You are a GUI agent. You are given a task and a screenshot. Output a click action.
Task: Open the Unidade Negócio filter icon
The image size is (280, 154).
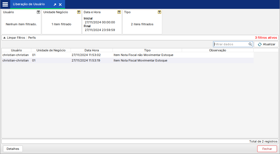79,12
